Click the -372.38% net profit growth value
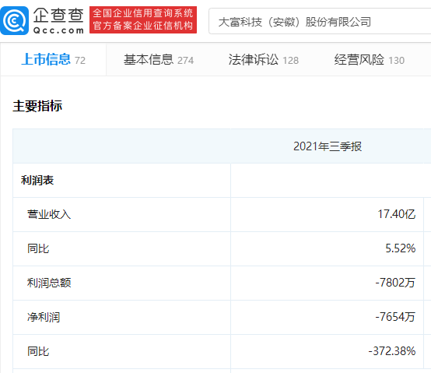Viewport: 431px width, 373px height. tap(392, 351)
